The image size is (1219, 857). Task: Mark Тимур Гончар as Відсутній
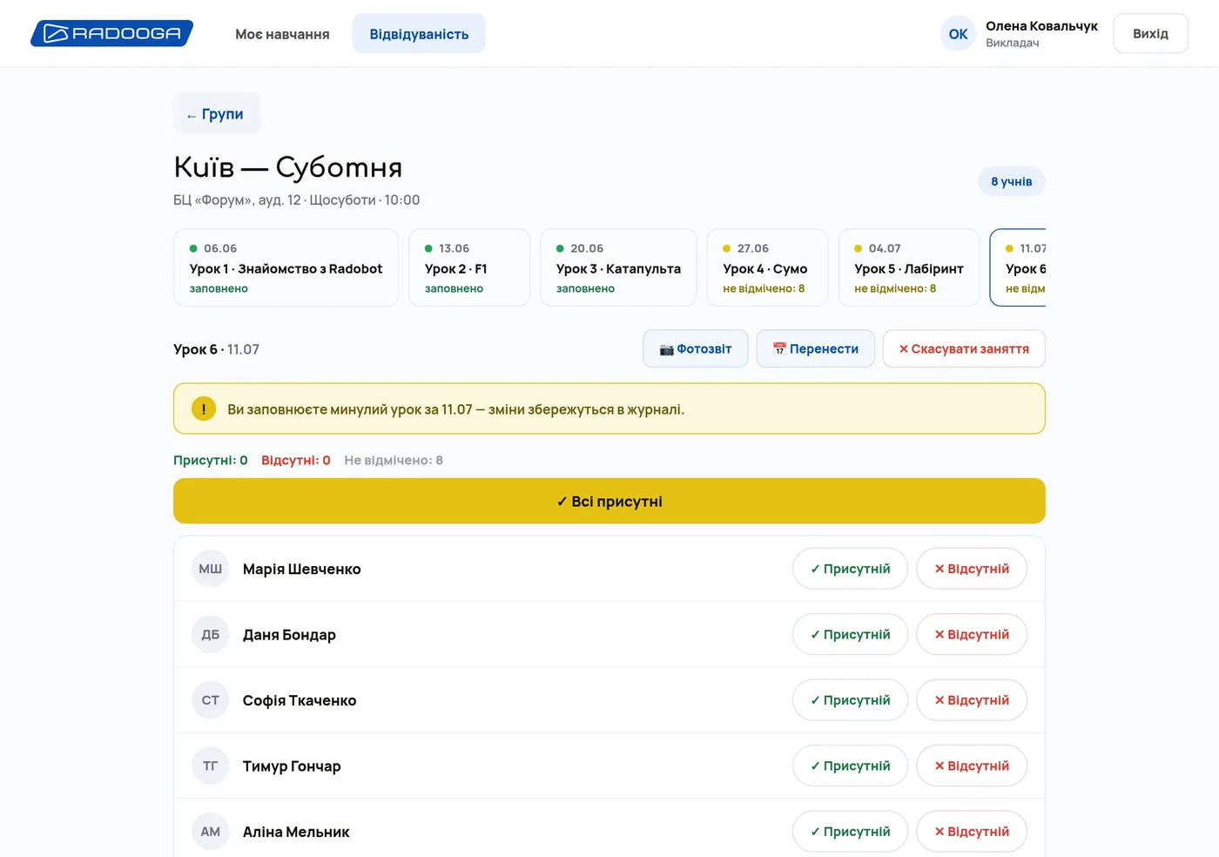pyautogui.click(x=972, y=766)
